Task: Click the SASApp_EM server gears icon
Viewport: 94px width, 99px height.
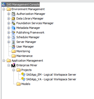Action: pyautogui.click(x=23, y=75)
